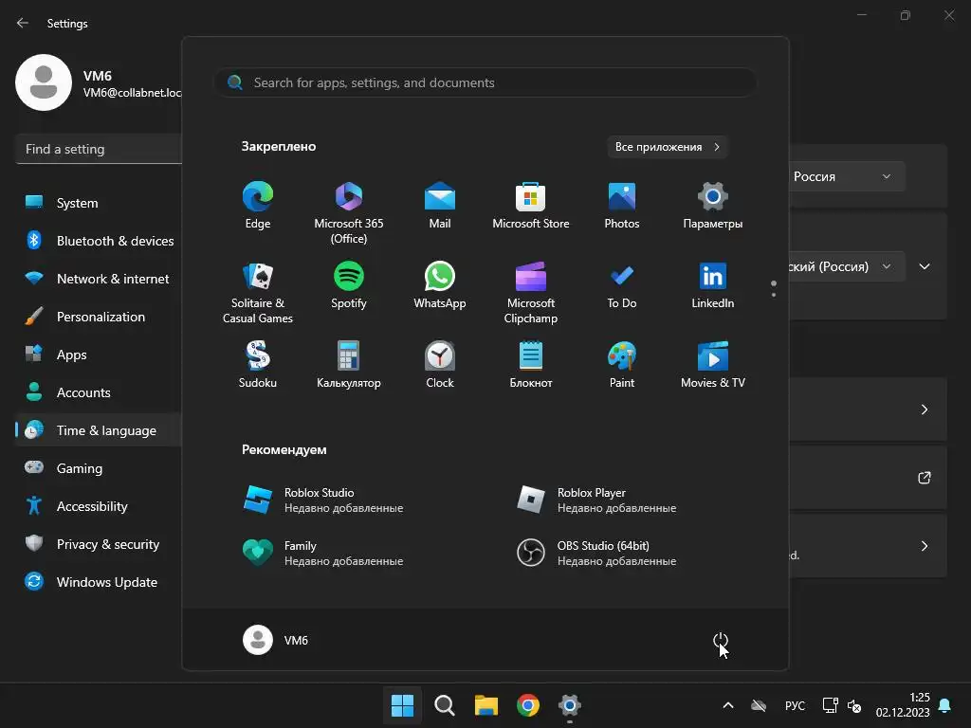Show Все приложения list
This screenshot has height=728, width=971.
click(667, 147)
